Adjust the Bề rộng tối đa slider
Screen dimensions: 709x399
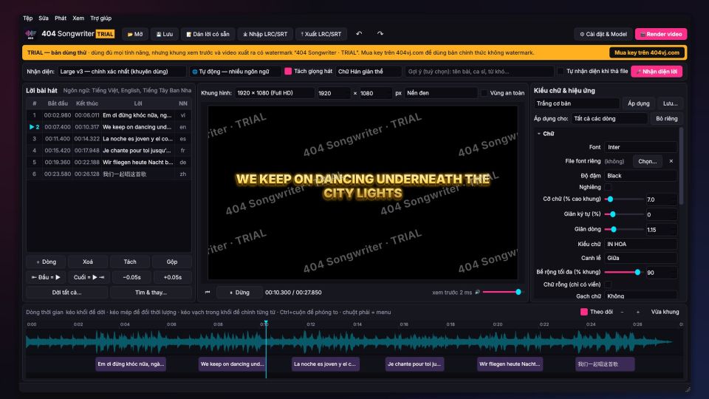tap(624, 273)
